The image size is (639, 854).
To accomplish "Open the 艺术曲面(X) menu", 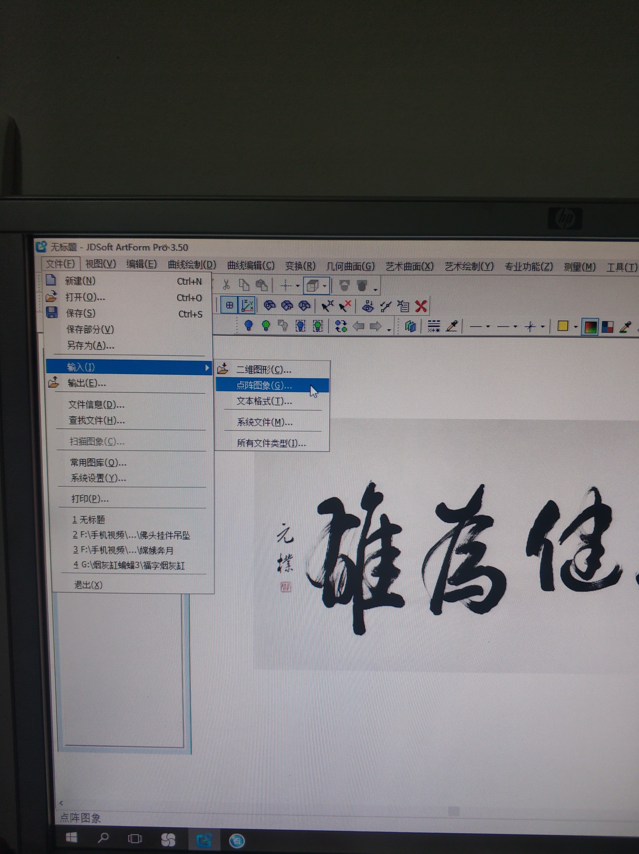I will click(409, 266).
